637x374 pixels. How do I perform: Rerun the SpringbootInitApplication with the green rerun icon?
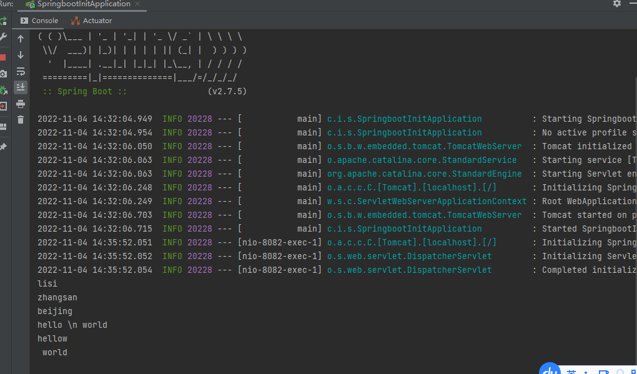click(3, 21)
